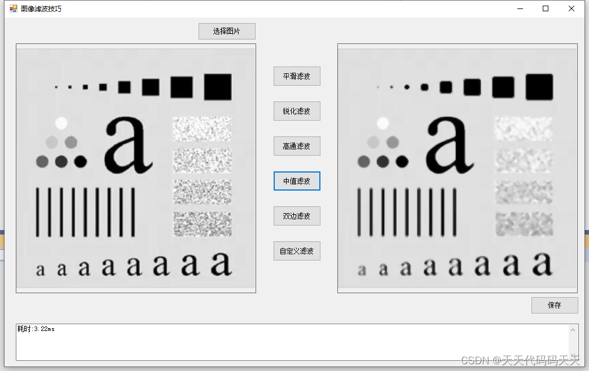This screenshot has height=371, width=589.
Task: Save the result with 保存 button
Action: coord(555,305)
